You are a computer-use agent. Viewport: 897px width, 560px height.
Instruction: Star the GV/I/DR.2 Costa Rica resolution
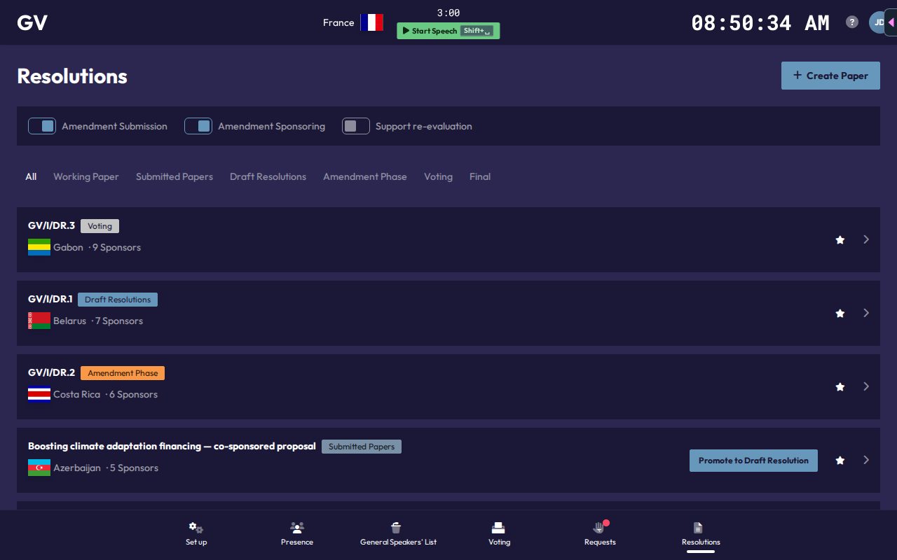[840, 387]
